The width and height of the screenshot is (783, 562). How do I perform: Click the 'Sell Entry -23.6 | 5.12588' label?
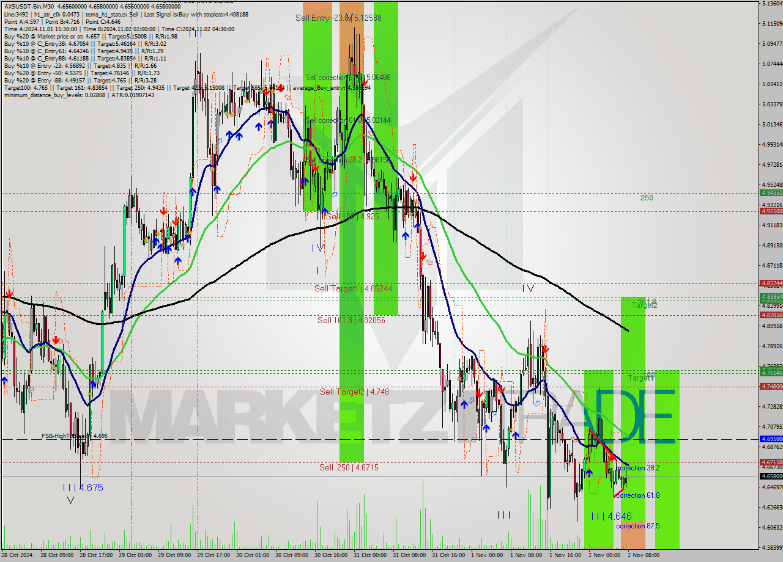click(x=338, y=18)
